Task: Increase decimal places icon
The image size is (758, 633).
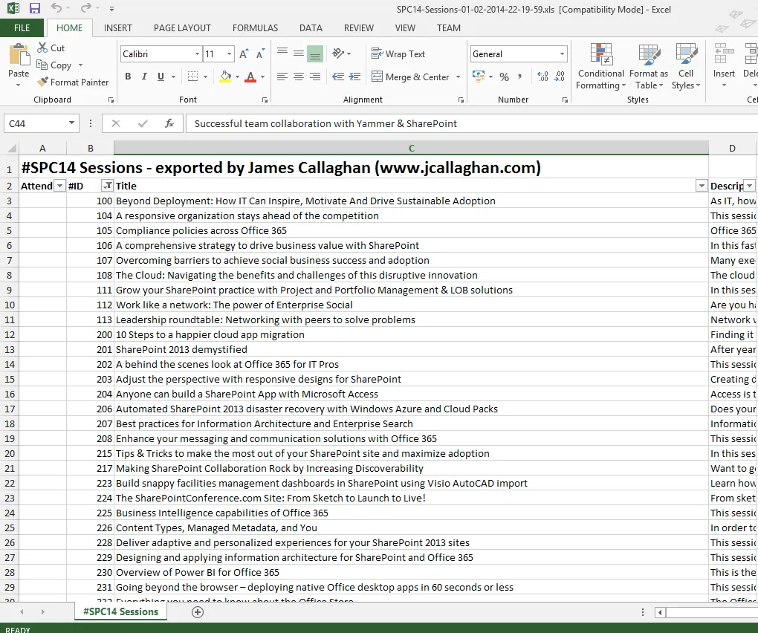Action: point(543,77)
